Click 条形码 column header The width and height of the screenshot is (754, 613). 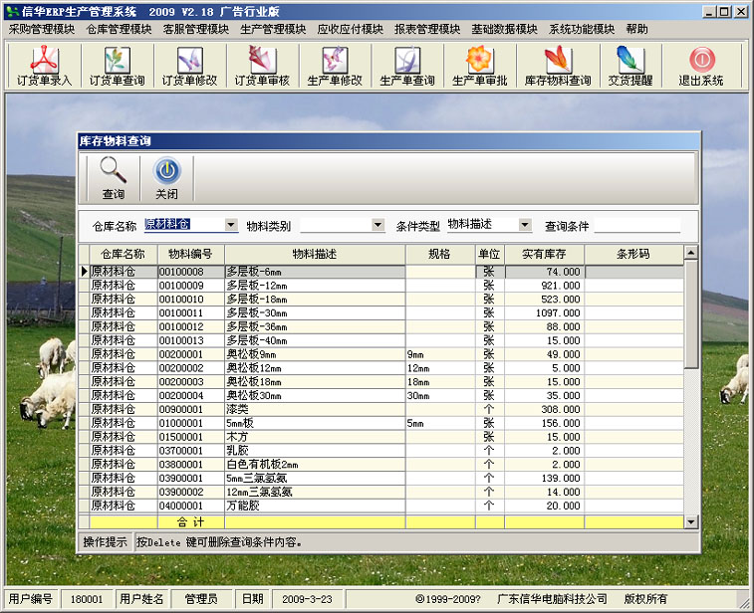tap(633, 254)
